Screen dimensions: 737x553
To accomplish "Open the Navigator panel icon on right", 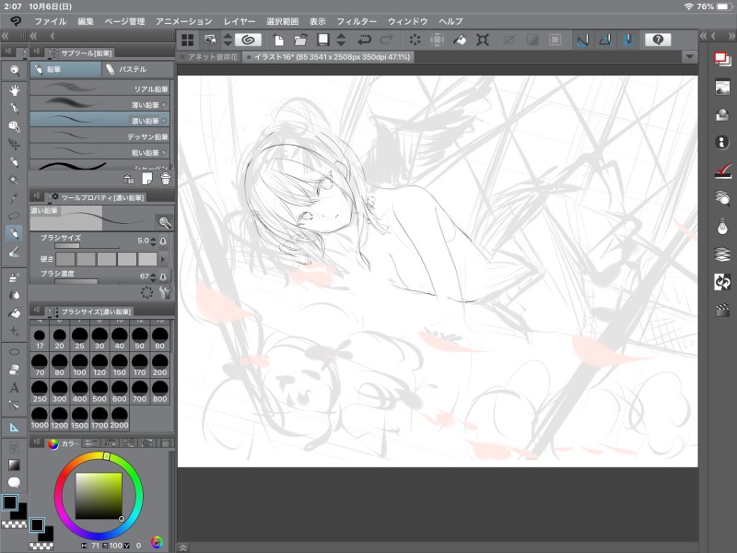I will [722, 88].
